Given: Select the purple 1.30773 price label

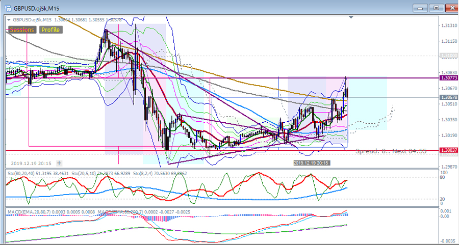Looking at the screenshot, I should tap(448, 78).
